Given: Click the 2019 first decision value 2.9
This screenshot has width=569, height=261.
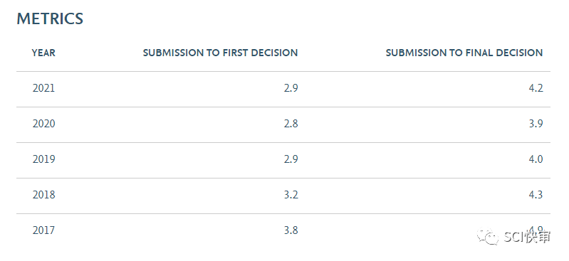Looking at the screenshot, I should 291,159.
